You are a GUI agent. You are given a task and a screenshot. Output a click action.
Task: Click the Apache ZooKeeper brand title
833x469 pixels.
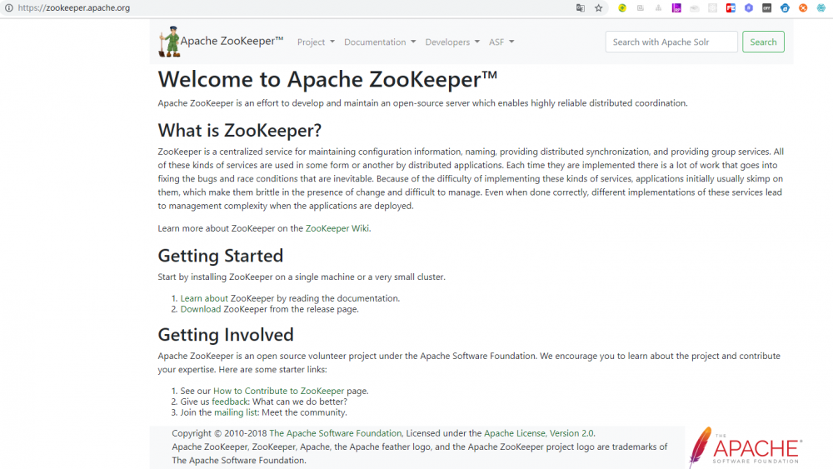point(232,42)
